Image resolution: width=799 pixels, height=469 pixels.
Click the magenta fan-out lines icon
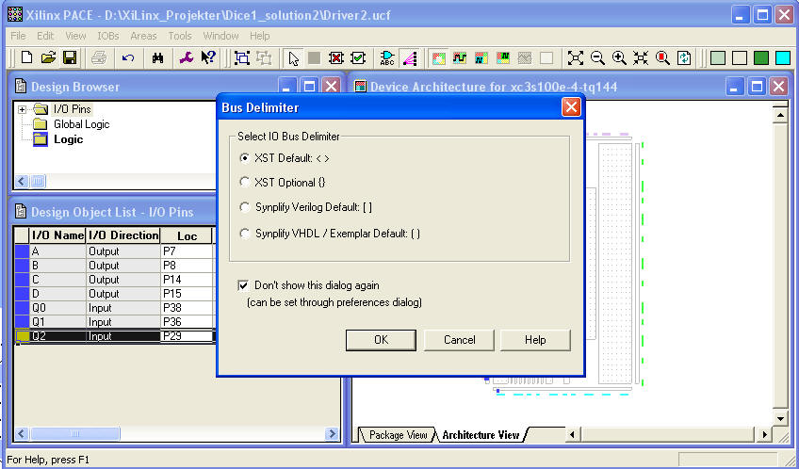tap(410, 58)
